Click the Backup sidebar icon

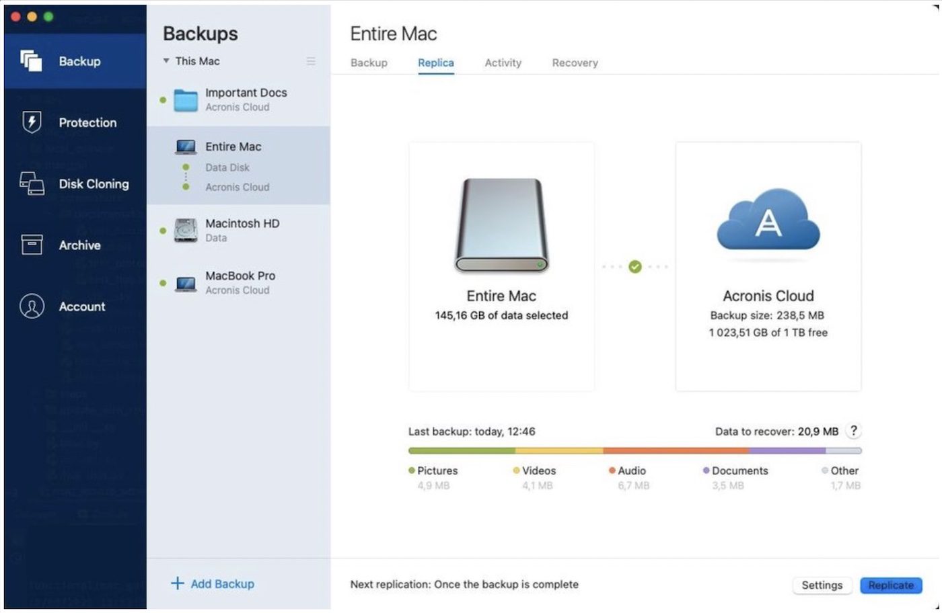click(x=31, y=61)
